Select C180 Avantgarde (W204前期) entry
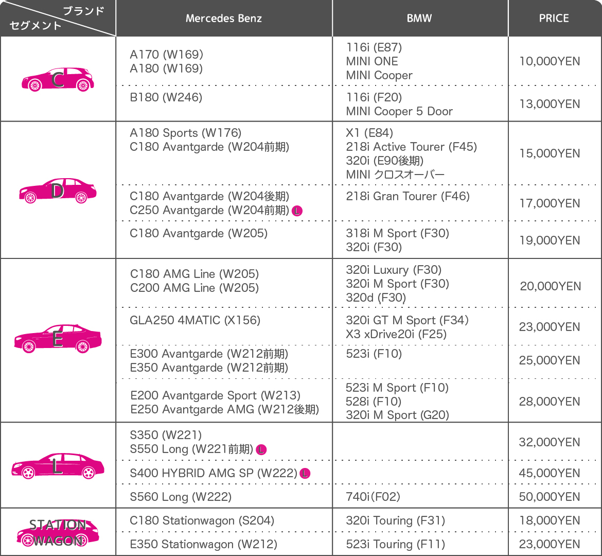 pos(209,147)
